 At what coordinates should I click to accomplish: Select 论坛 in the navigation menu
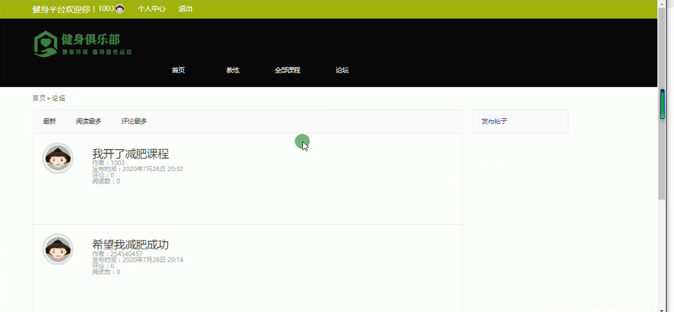click(x=342, y=70)
